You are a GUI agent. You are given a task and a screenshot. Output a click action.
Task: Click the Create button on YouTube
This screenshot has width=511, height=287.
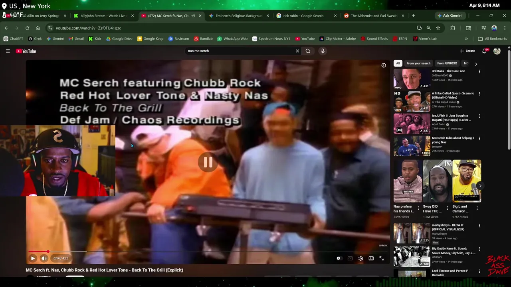[467, 51]
